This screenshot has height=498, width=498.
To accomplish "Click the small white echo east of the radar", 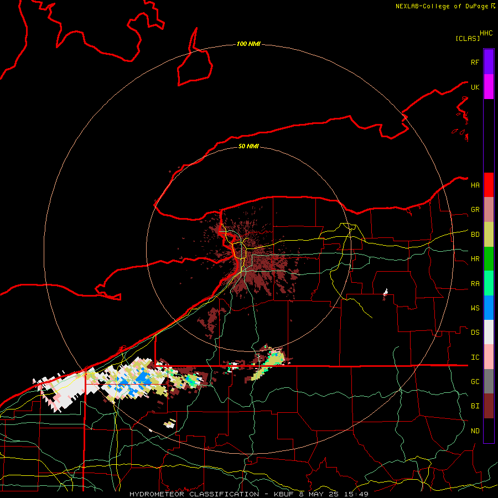I will 386,293.
